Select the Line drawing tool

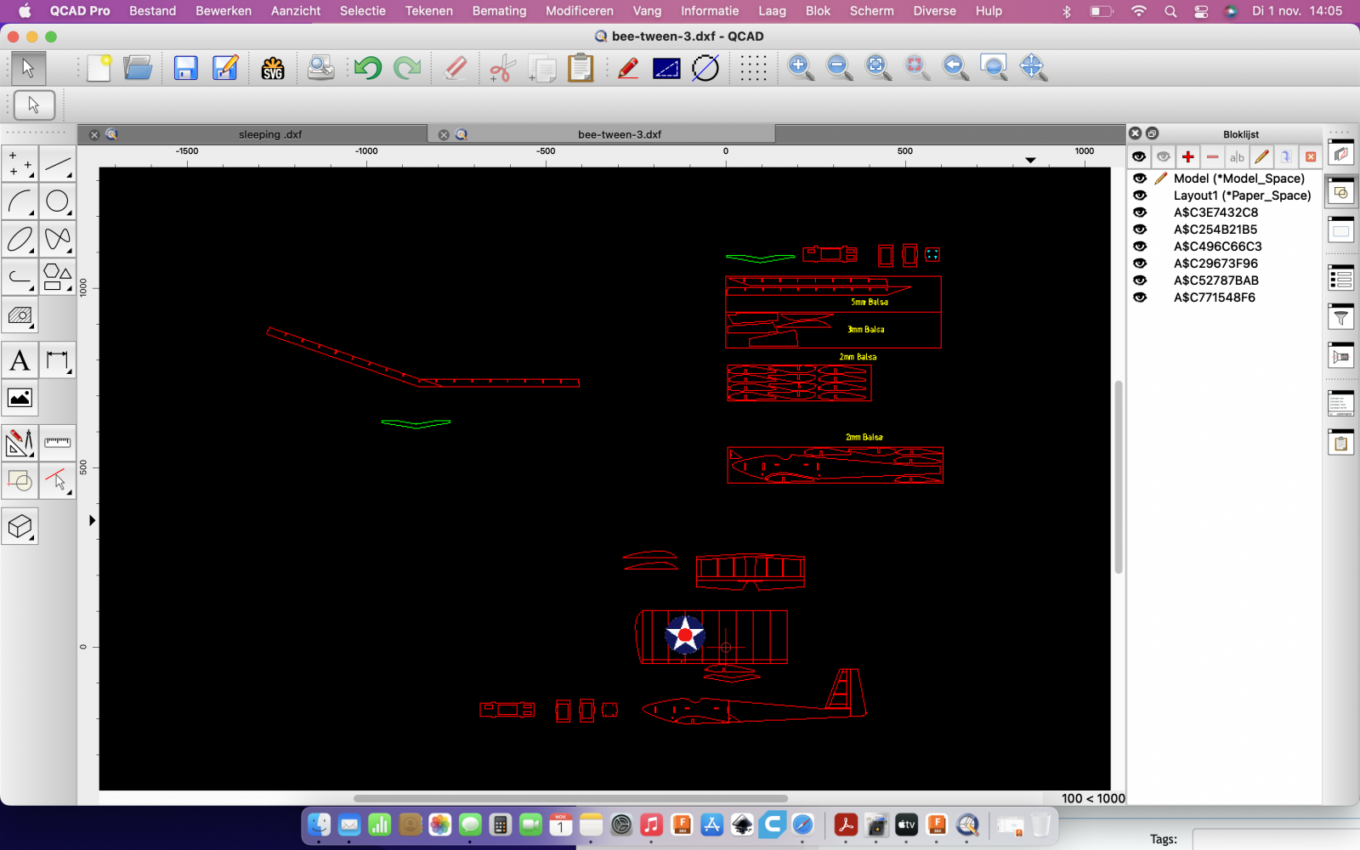[58, 164]
